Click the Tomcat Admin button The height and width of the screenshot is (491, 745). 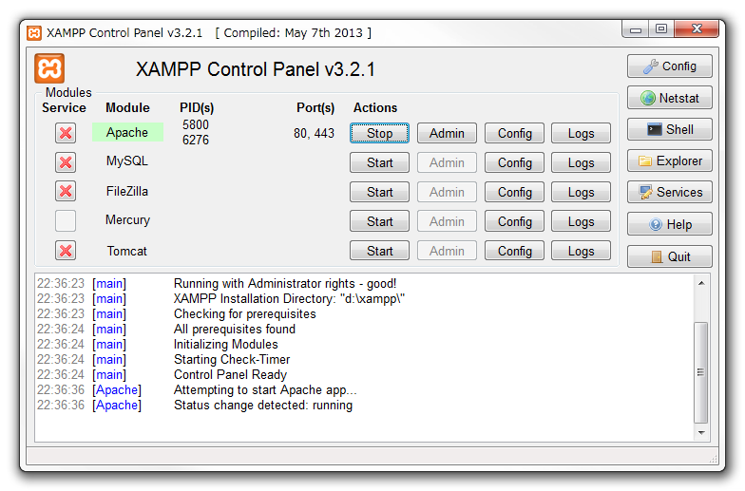(447, 251)
